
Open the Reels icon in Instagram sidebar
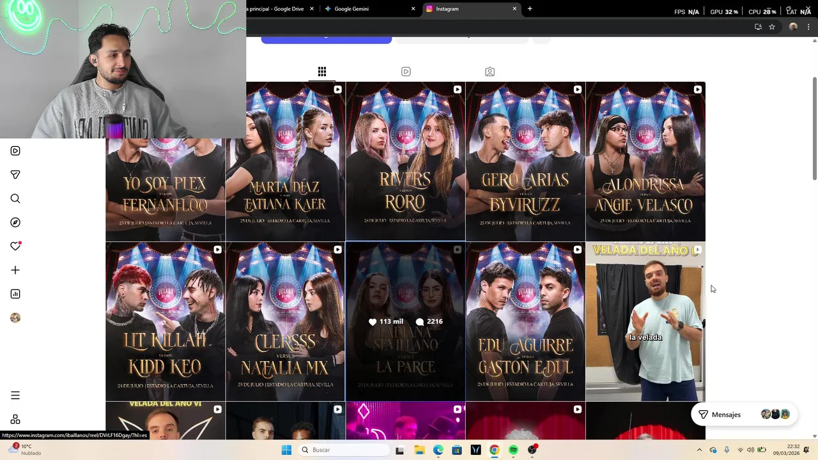click(15, 151)
